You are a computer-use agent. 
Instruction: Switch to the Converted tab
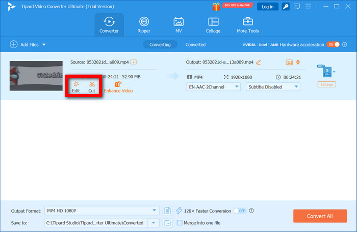click(x=195, y=44)
